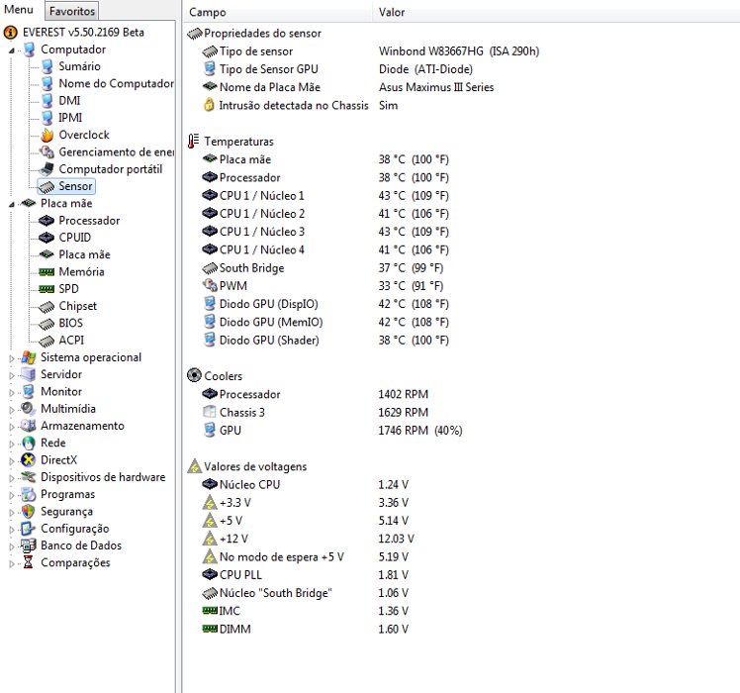Screen dimensions: 740x693
Task: Select the Chipset chip icon
Action: coord(46,307)
